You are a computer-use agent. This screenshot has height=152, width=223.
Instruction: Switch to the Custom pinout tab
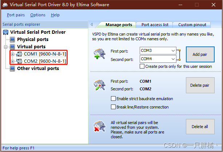[192, 25]
